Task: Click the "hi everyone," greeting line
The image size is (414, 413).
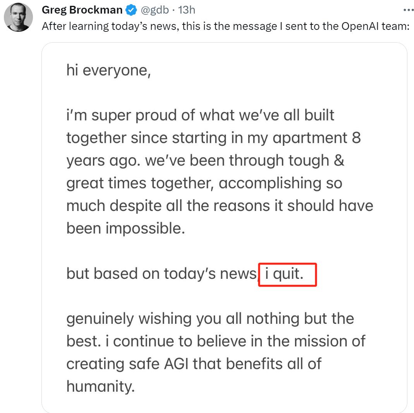Action: tap(108, 71)
